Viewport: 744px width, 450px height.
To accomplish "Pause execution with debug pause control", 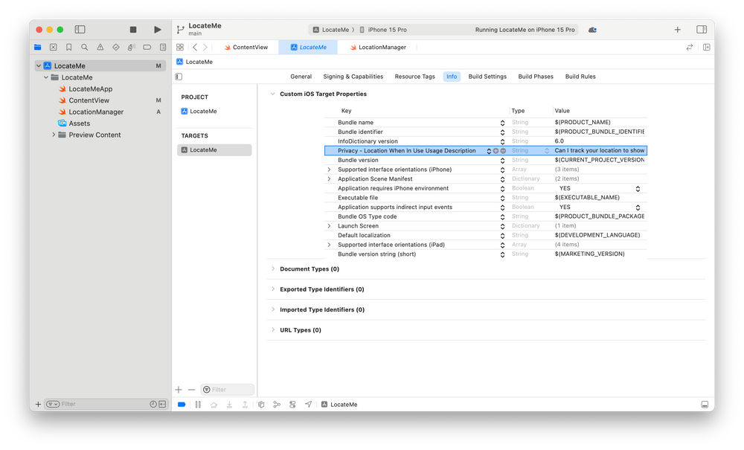I will tap(196, 404).
